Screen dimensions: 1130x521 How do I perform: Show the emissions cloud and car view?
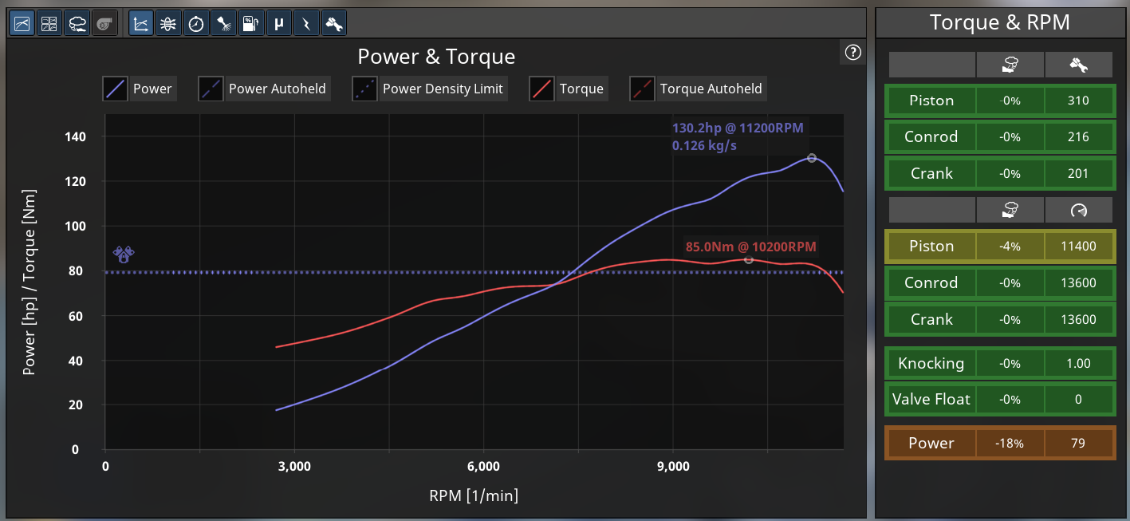77,24
